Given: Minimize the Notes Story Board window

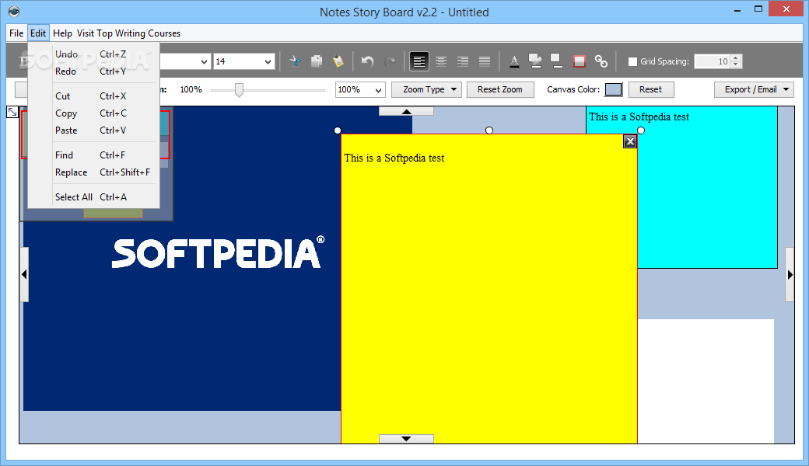Looking at the screenshot, I should point(737,9).
